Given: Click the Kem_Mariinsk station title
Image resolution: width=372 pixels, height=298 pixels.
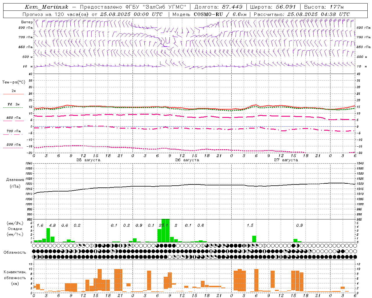Looking at the screenshot, I should click(x=46, y=7).
